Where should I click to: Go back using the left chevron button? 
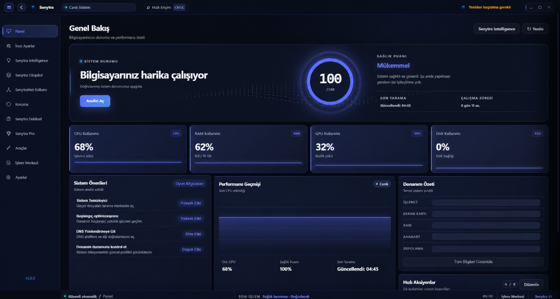coord(22,7)
